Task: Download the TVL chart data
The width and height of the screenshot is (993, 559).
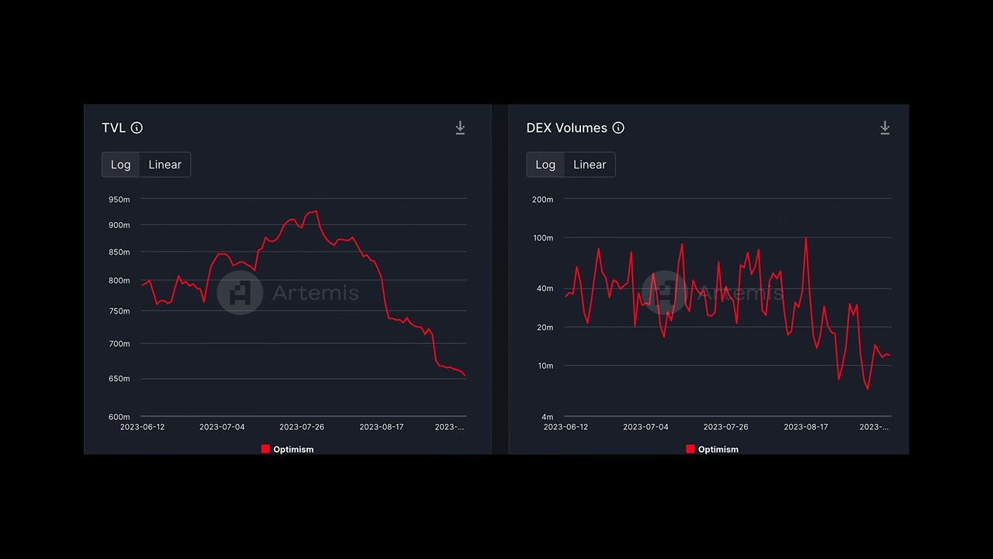Action: coord(460,128)
